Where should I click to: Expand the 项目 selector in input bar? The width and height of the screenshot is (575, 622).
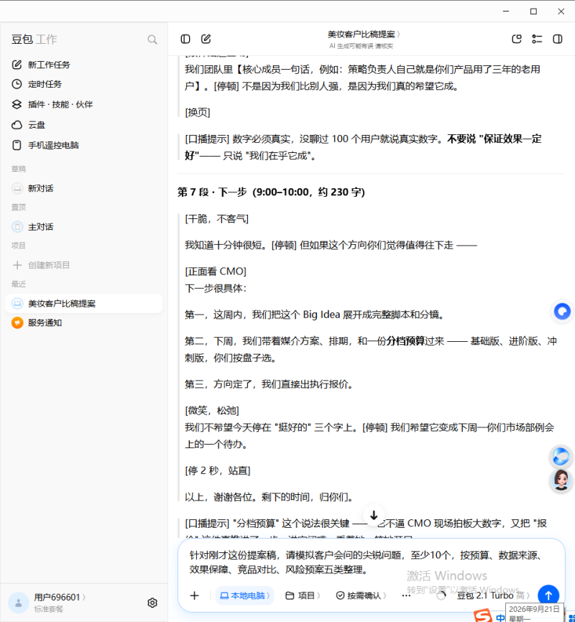click(303, 595)
